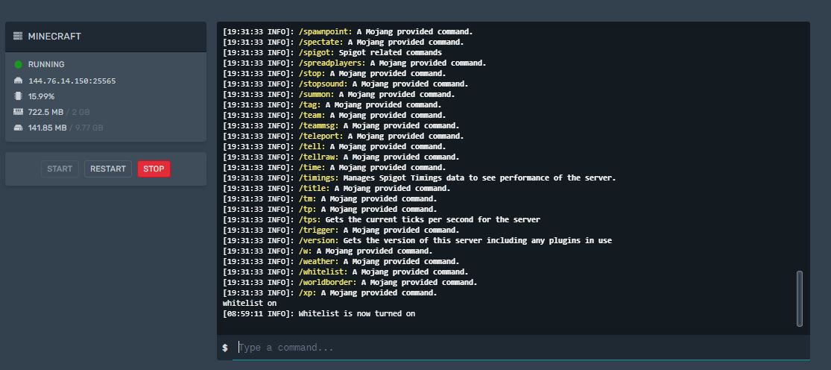Click the dollar sign console prompt
Screen dimensions: 831x370
coord(225,348)
